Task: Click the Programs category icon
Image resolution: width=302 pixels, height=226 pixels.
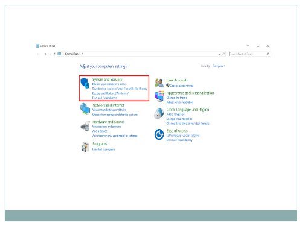Action: (85, 146)
